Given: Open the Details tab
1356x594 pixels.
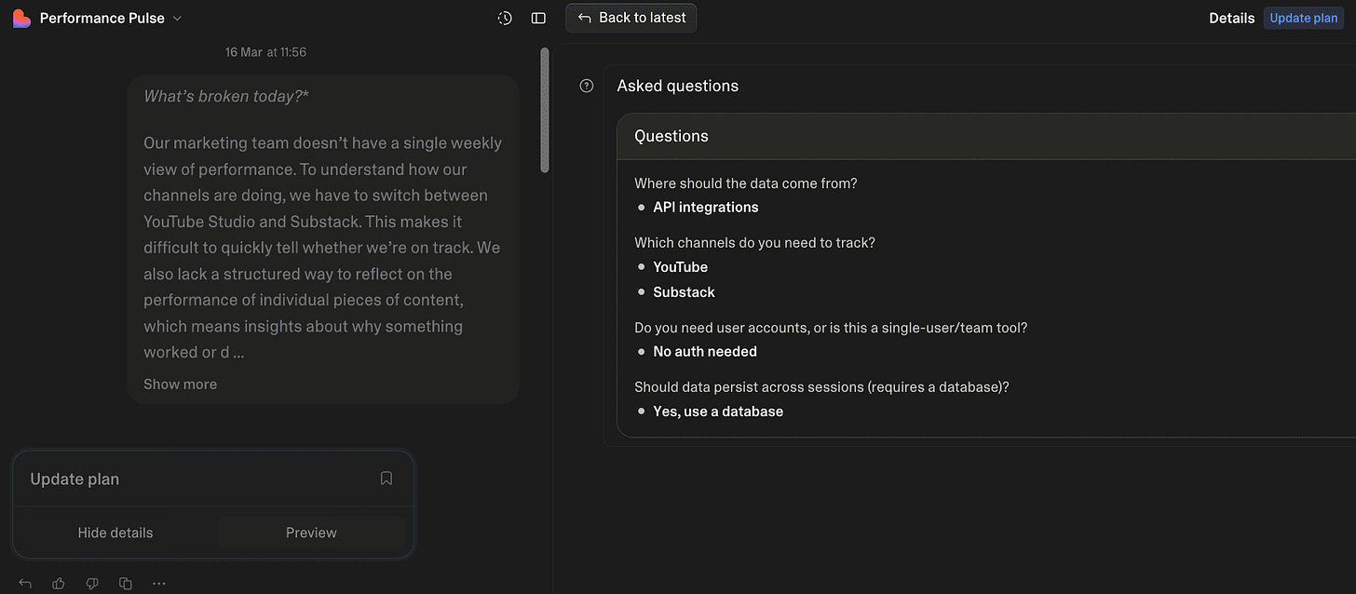Looking at the screenshot, I should (x=1231, y=19).
